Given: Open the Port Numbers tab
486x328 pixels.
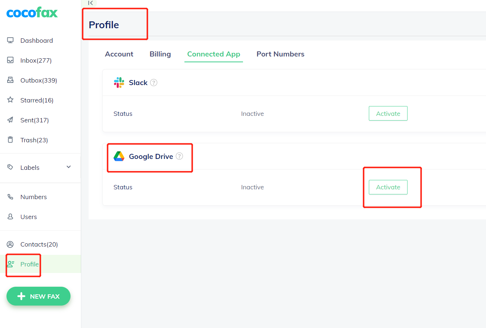Looking at the screenshot, I should [281, 54].
